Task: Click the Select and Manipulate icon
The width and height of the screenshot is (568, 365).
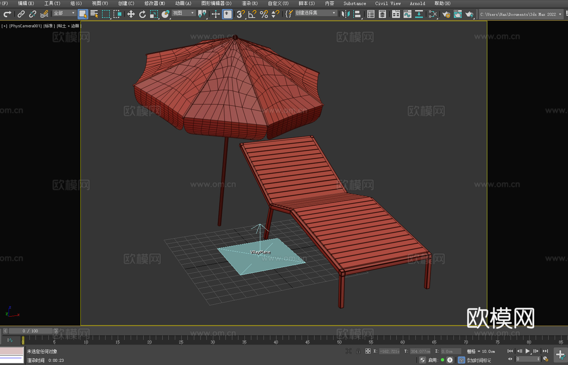Action: (215, 14)
